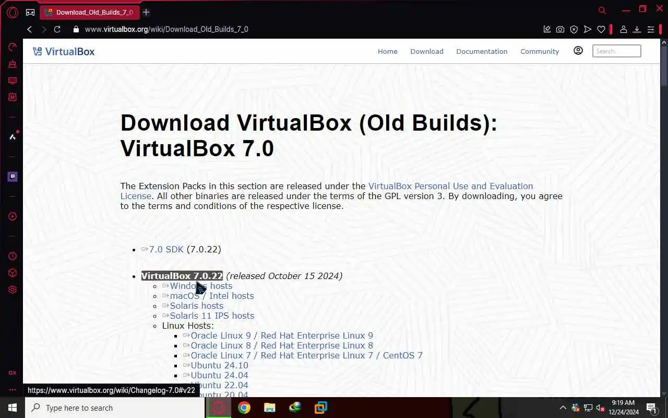Open the Twitch icon in the sidebar
The height and width of the screenshot is (418, 668).
click(13, 177)
